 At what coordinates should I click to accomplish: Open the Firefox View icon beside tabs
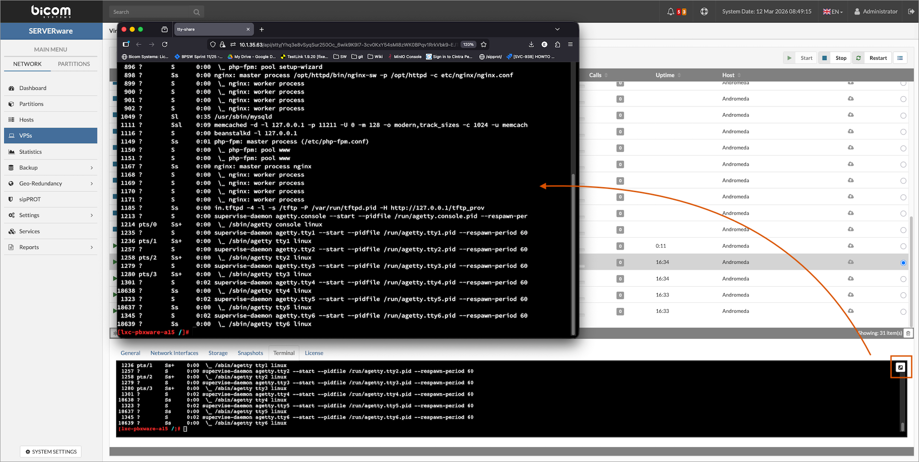(x=164, y=29)
